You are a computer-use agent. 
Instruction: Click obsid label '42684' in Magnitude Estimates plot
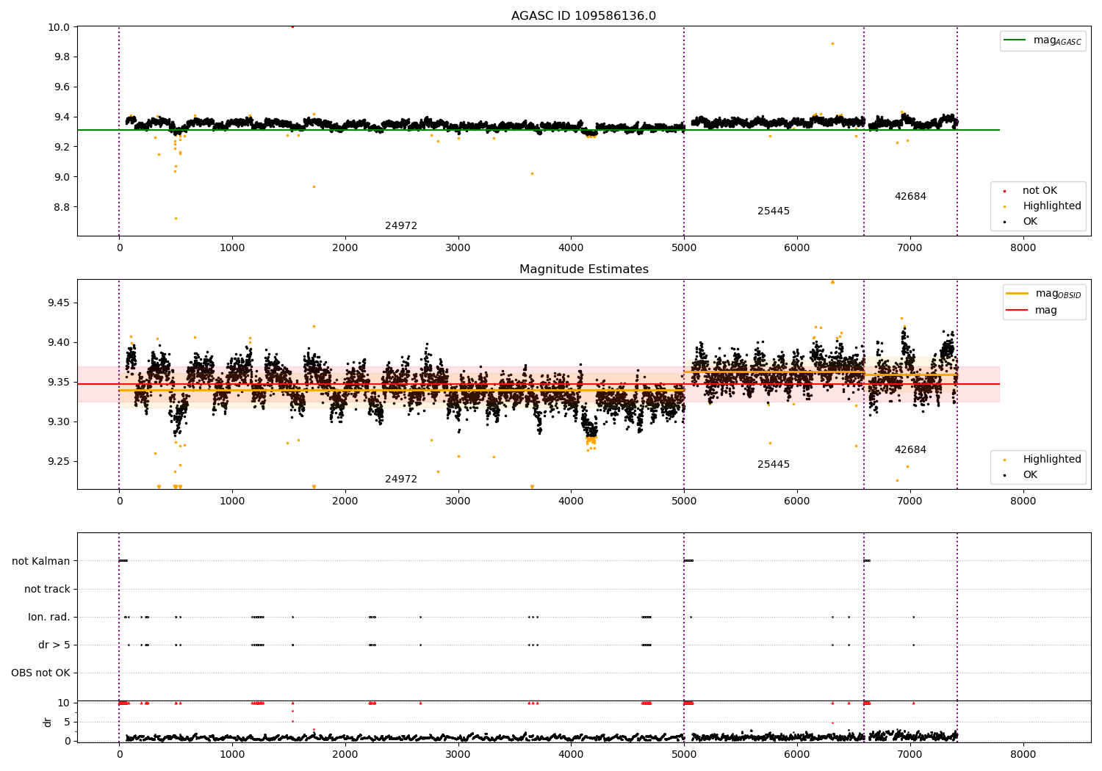pos(910,450)
